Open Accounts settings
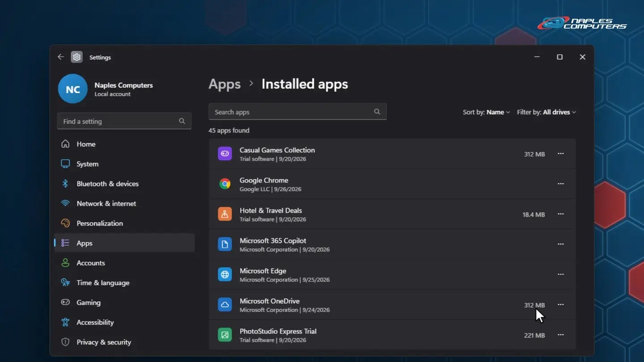Screen dimensions: 644x362 point(124,263)
